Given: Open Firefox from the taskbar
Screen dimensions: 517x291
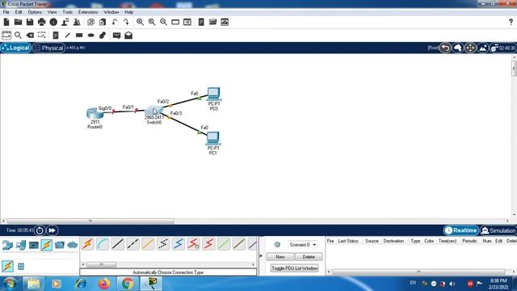Looking at the screenshot, I should pyautogui.click(x=104, y=284).
